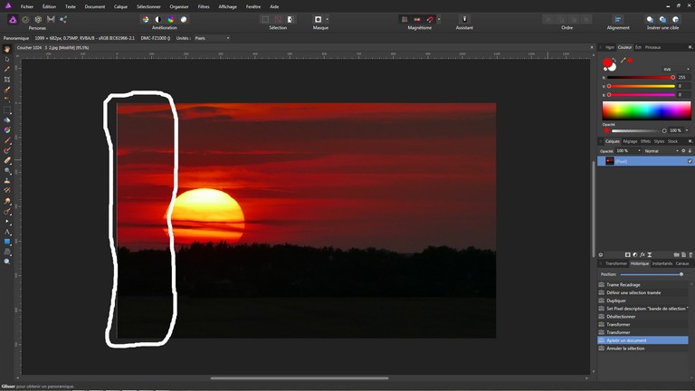Click the select all icon in Sélection
Image resolution: width=695 pixels, height=391 pixels.
point(265,20)
